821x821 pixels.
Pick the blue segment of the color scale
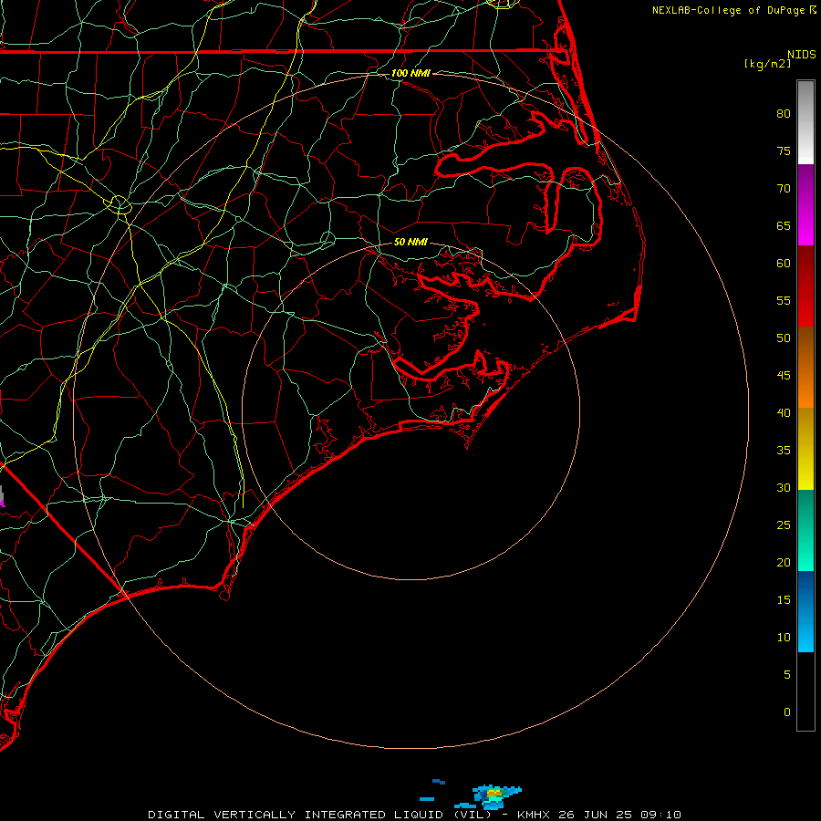[x=805, y=611]
